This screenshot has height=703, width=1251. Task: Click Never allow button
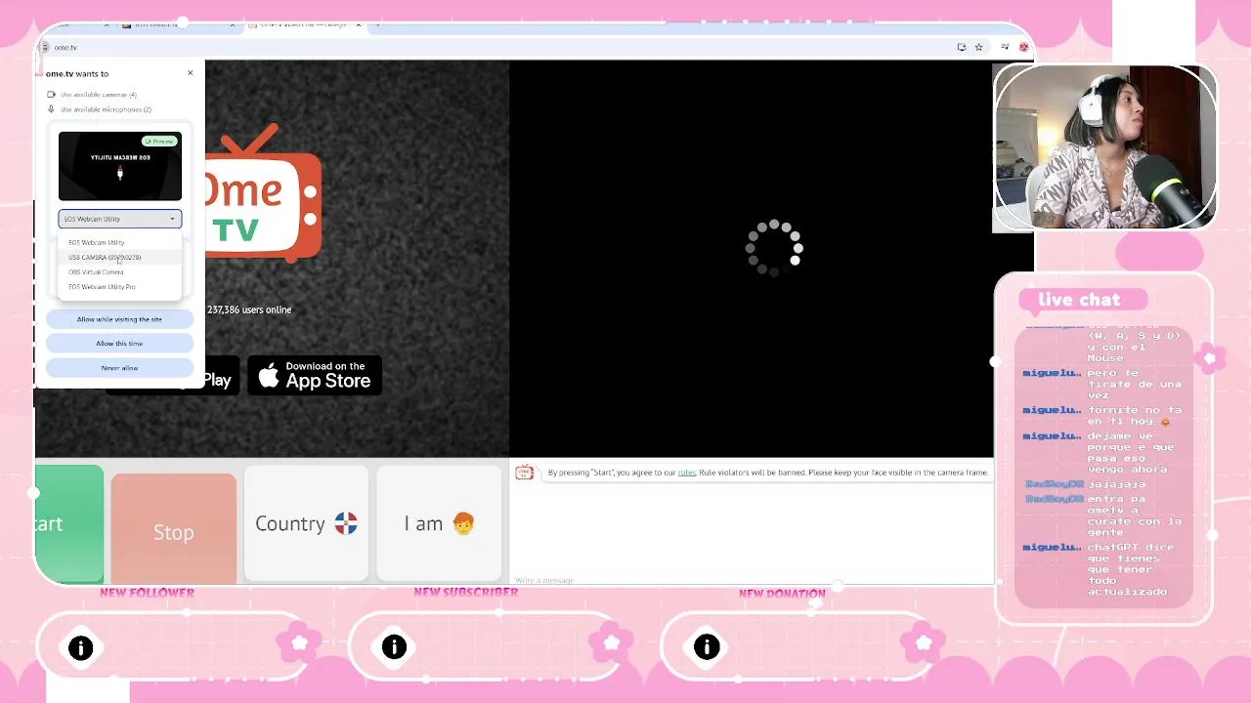point(119,368)
